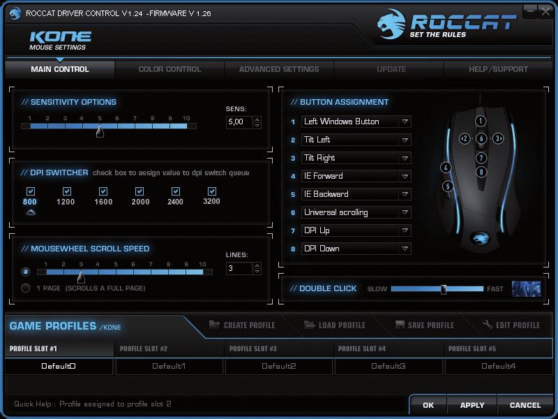Viewport: 558px width, 419px height.
Task: Click the Apply button
Action: pyautogui.click(x=472, y=405)
